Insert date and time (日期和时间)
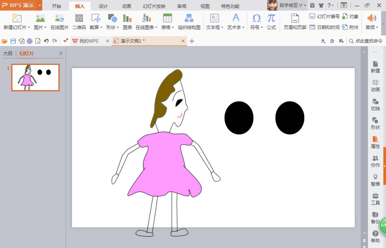This screenshot has height=248, width=386. pos(326,27)
